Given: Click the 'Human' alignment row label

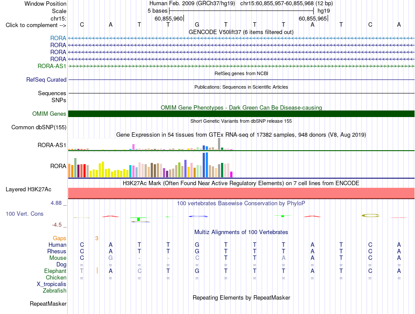Looking at the screenshot, I should [x=57, y=245].
